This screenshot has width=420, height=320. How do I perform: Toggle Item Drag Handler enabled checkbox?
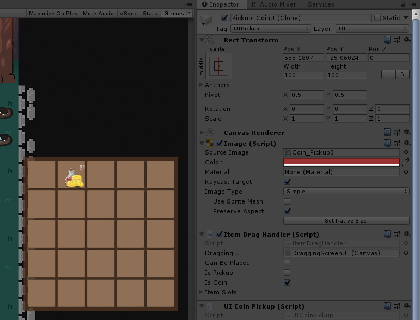[219, 235]
